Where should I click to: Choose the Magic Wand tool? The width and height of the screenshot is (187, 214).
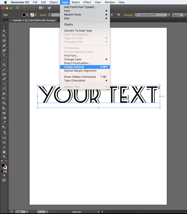4,36
